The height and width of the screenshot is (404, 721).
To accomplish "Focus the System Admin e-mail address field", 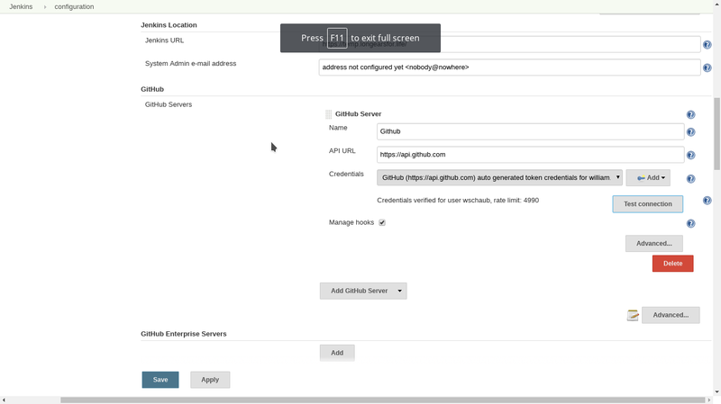I will (x=509, y=67).
